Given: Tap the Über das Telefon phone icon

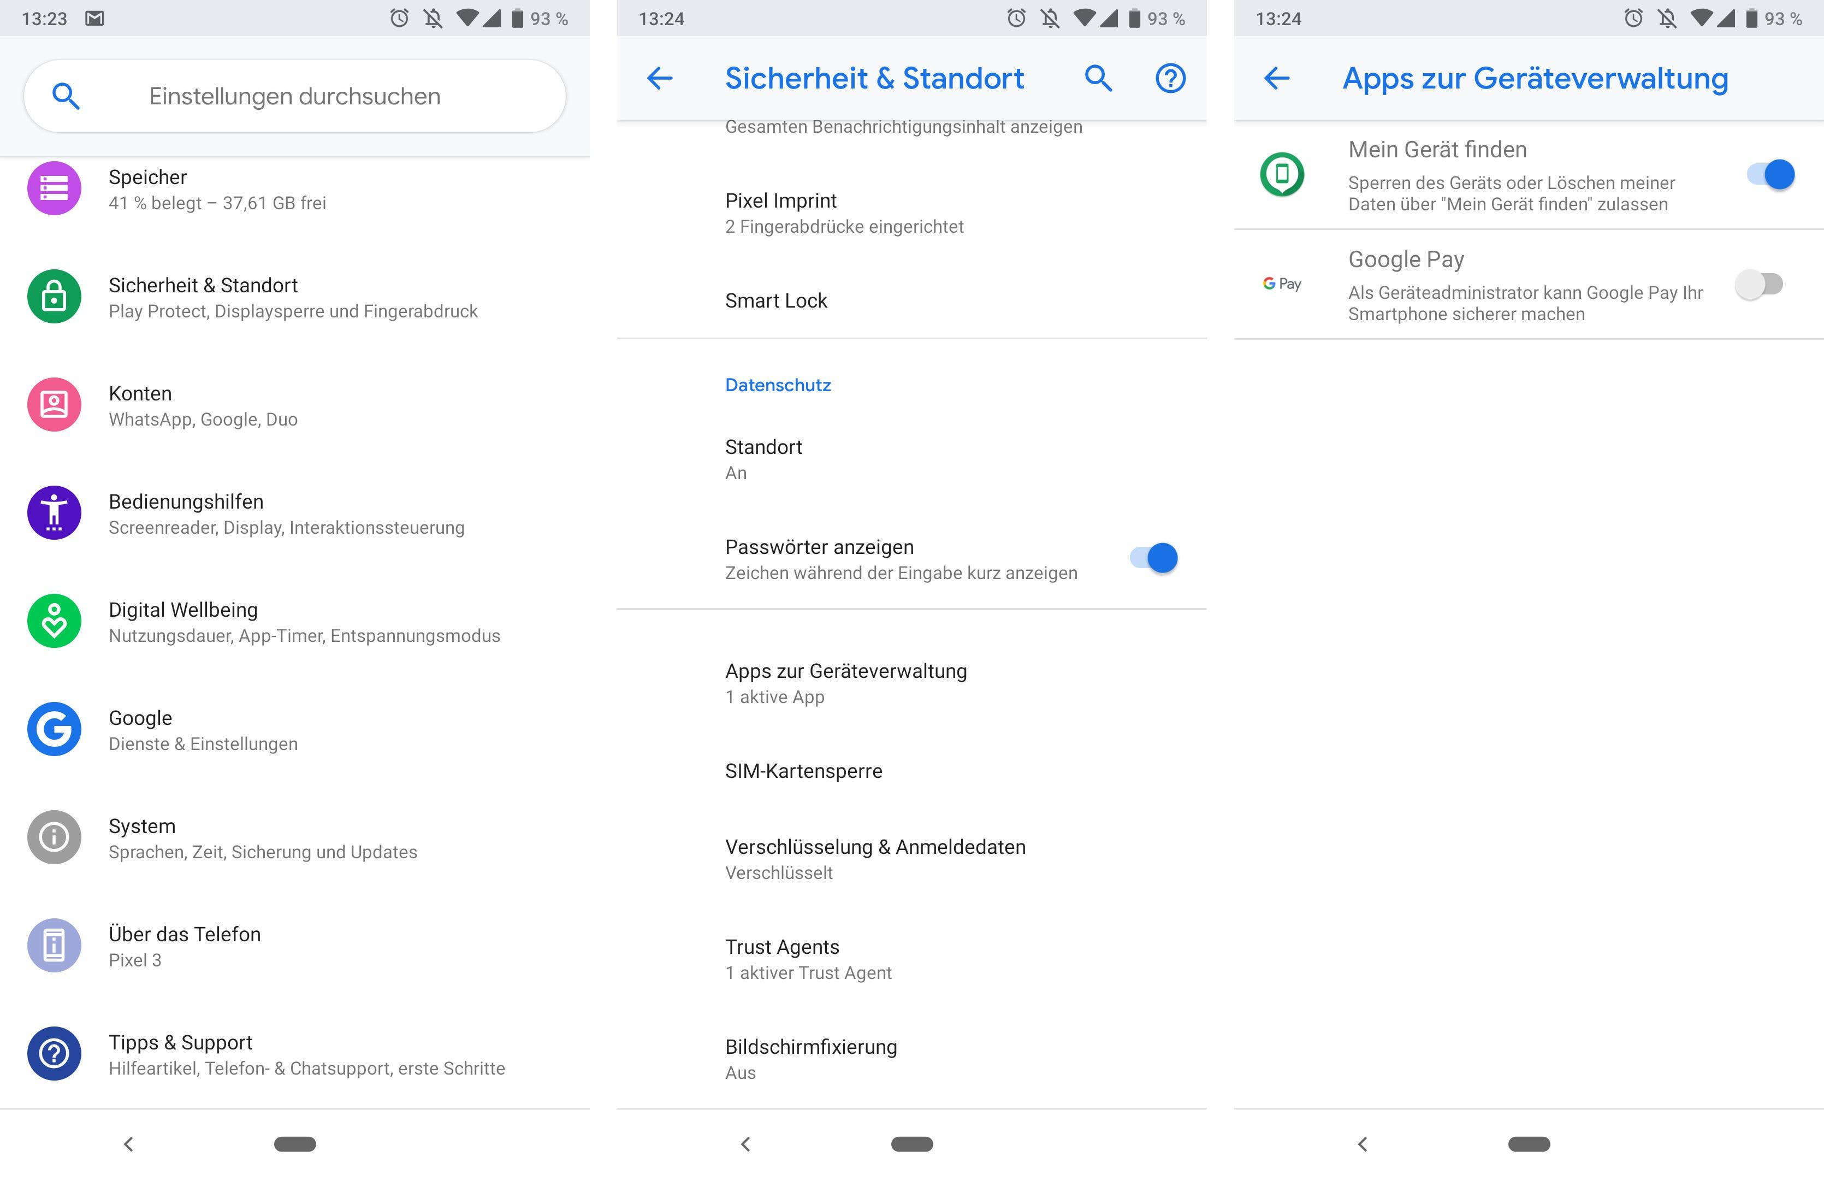Looking at the screenshot, I should 54,945.
